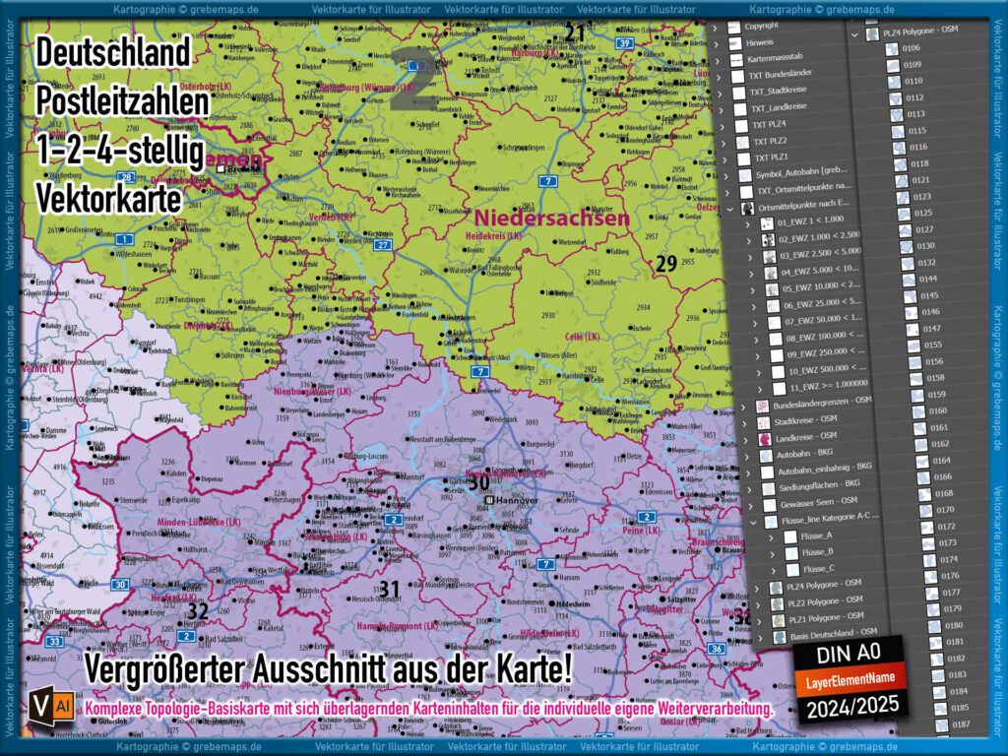Viewport: 1008px width, 756px height.
Task: Click the Landkreise - OSM layer thumbnail
Action: (763, 437)
